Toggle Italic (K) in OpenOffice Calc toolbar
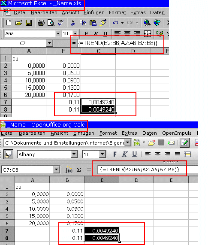This screenshot has width=208, height=245. click(x=125, y=154)
